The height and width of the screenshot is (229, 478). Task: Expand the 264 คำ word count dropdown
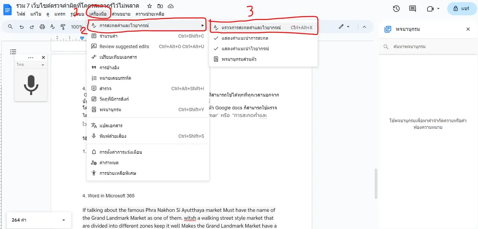pos(39,220)
